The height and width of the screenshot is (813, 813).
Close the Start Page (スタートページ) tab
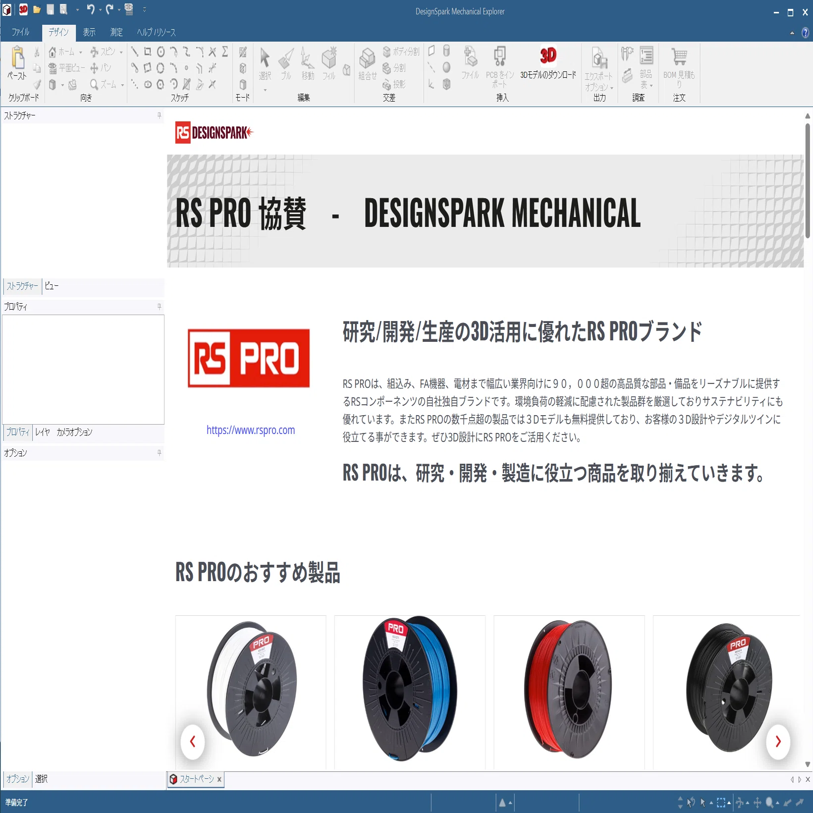pyautogui.click(x=219, y=779)
